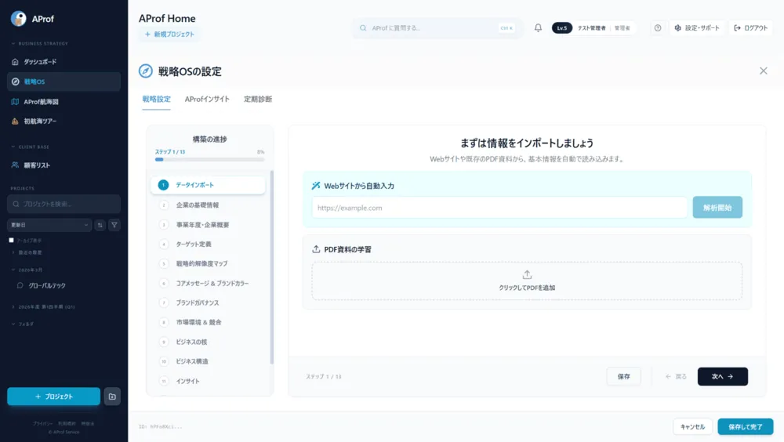Close the 戦略OSの設定 panel
784x442 pixels.
[x=763, y=71]
